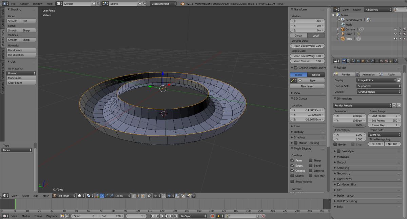This screenshot has height=219, width=407.
Task: Toggle limit selection to visible icon
Action: tap(149, 196)
